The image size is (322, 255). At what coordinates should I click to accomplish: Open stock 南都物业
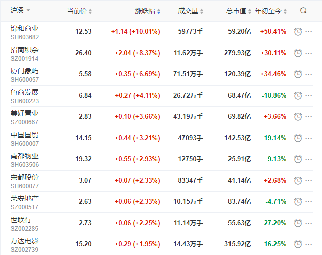point(24,156)
